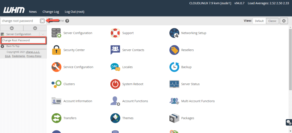
Task: Click System Reboot label
Action: pyautogui.click(x=133, y=84)
